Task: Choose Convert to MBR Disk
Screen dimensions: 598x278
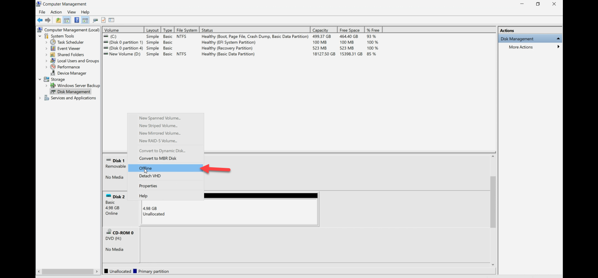Action: point(166,158)
